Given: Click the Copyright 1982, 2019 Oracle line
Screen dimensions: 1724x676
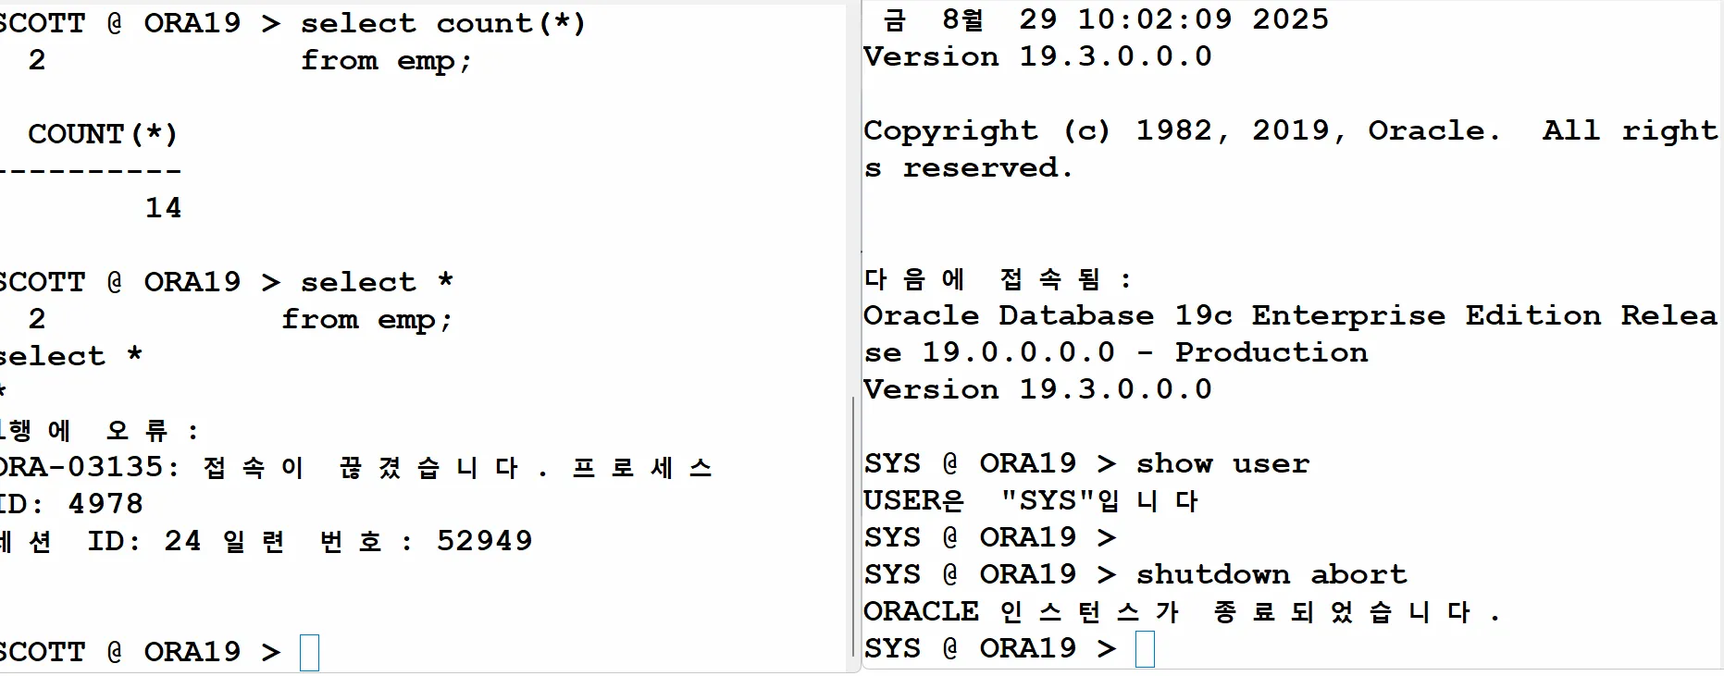Looking at the screenshot, I should [x=1291, y=130].
